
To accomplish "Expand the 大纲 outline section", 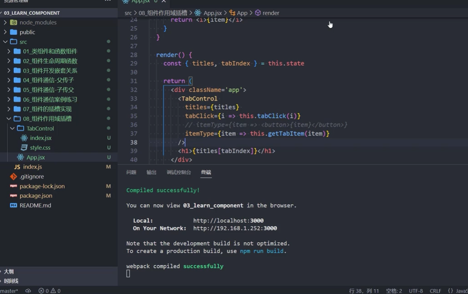I will point(8,271).
